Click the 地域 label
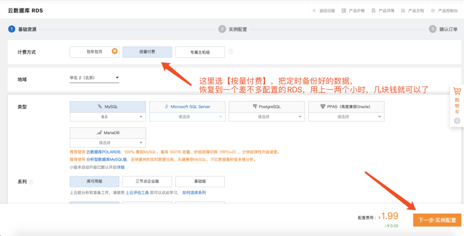This screenshot has height=236, width=464. click(22, 80)
